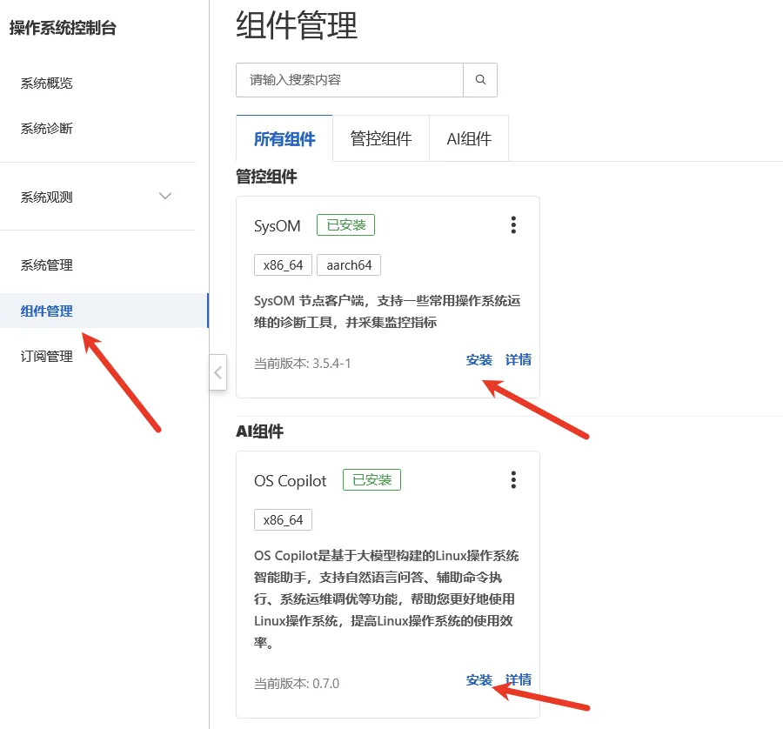Collapse the sidebar using the left arrow handle
Screen dimensions: 783x729
coord(217,372)
